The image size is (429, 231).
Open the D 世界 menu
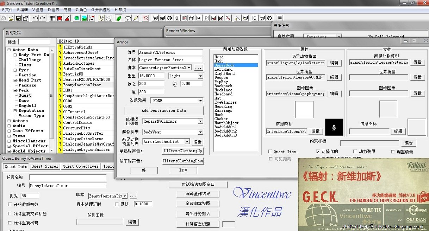(54, 10)
